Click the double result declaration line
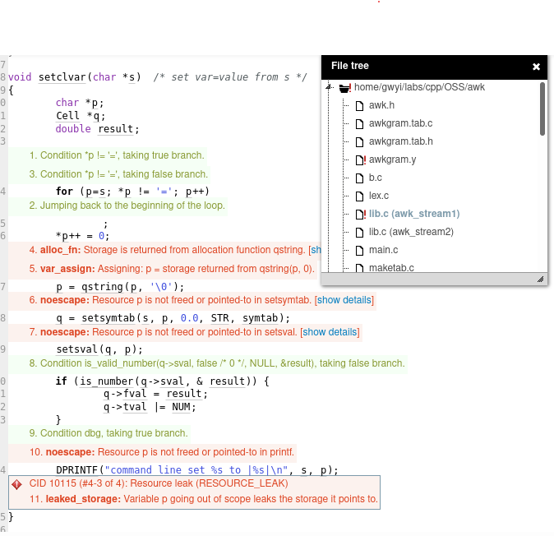Image resolution: width=554 pixels, height=536 pixels. 98,129
